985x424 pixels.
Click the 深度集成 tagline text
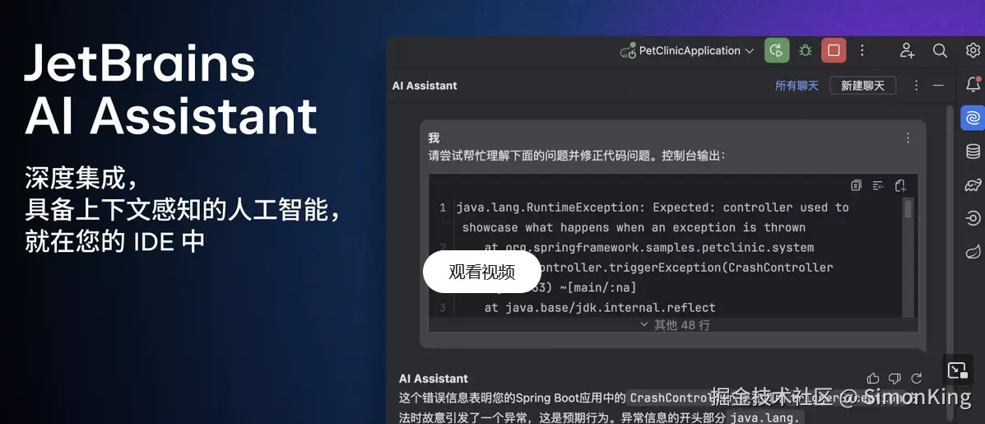81,179
